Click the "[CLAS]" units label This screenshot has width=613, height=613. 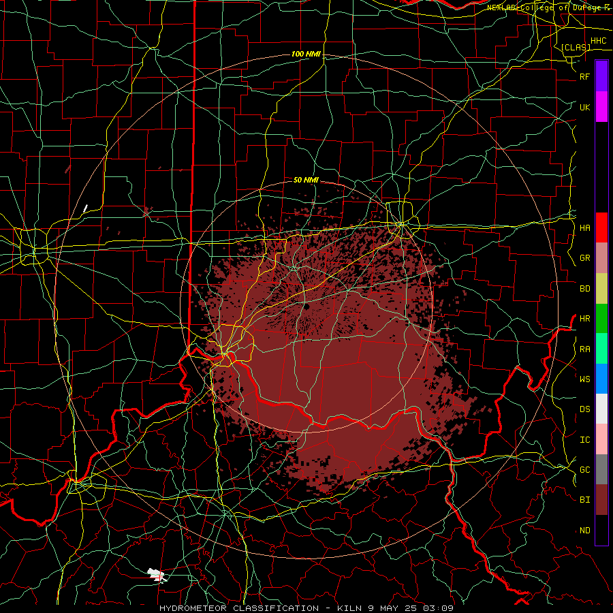(x=576, y=47)
